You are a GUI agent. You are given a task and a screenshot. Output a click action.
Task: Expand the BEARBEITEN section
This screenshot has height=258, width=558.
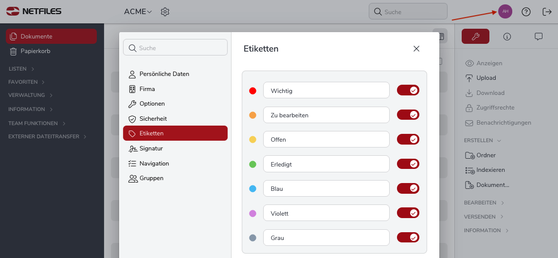pyautogui.click(x=484, y=203)
